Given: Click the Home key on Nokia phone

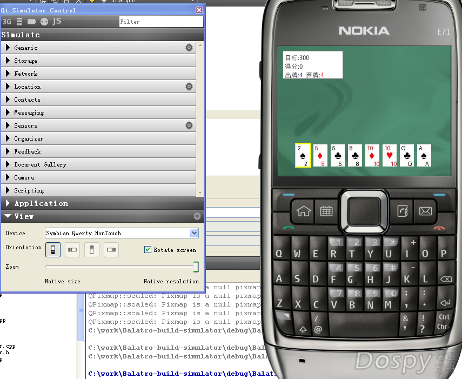Looking at the screenshot, I should pyautogui.click(x=303, y=211).
